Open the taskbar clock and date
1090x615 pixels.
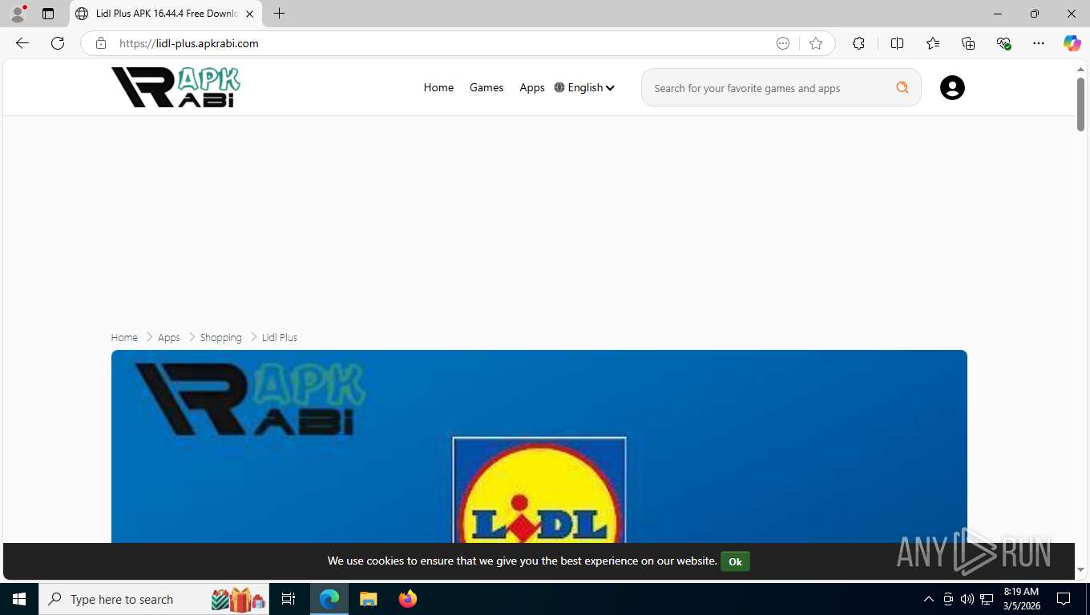(1021, 599)
